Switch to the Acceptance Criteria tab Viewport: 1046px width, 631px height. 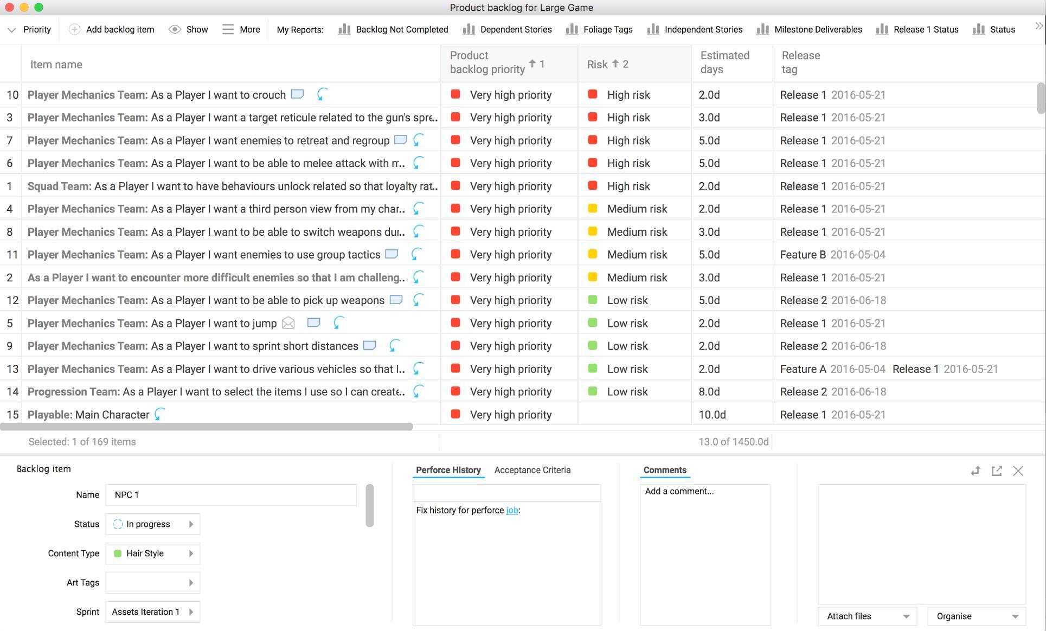(x=532, y=469)
